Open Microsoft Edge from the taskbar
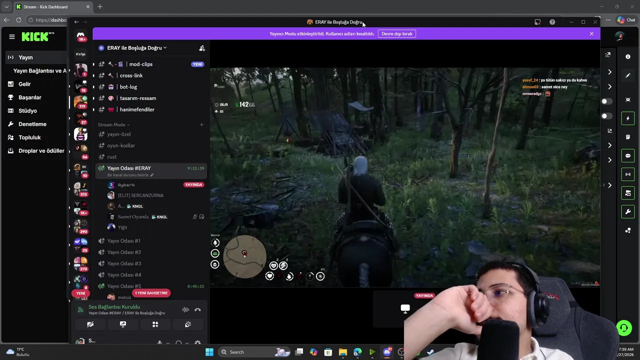Screen dimensions: 640x360 [357, 352]
